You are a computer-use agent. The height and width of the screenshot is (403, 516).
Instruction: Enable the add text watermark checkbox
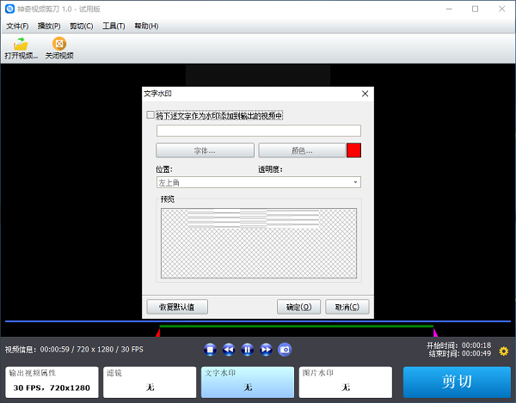coord(151,115)
